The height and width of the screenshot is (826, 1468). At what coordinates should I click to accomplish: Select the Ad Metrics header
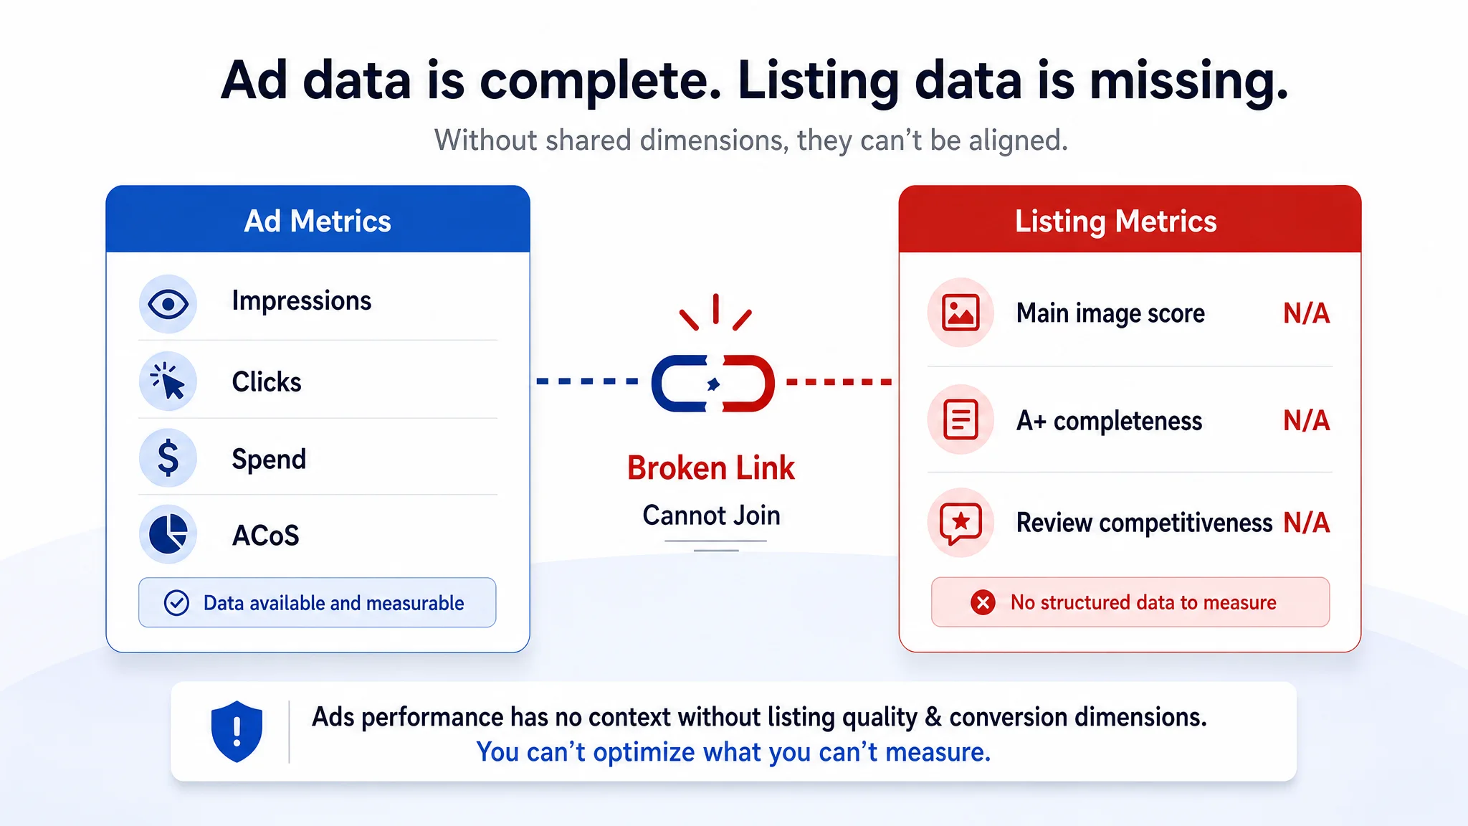coord(318,219)
